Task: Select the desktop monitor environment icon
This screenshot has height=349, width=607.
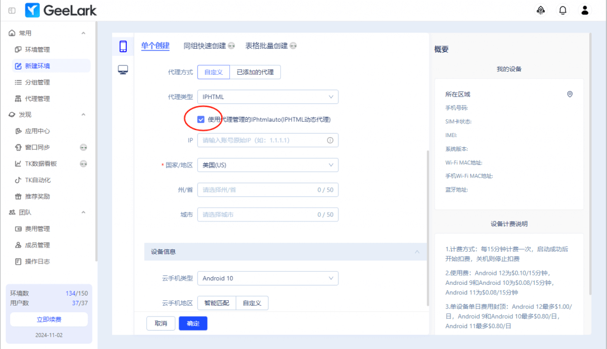Action: (123, 70)
